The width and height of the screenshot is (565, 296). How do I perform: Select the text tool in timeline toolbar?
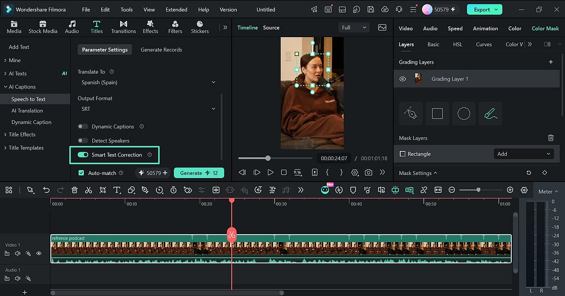(117, 190)
